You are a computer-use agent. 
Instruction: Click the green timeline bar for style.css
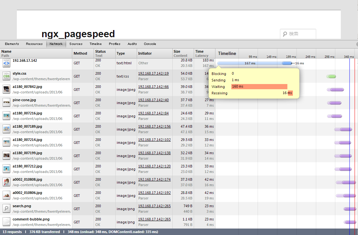[331, 77]
